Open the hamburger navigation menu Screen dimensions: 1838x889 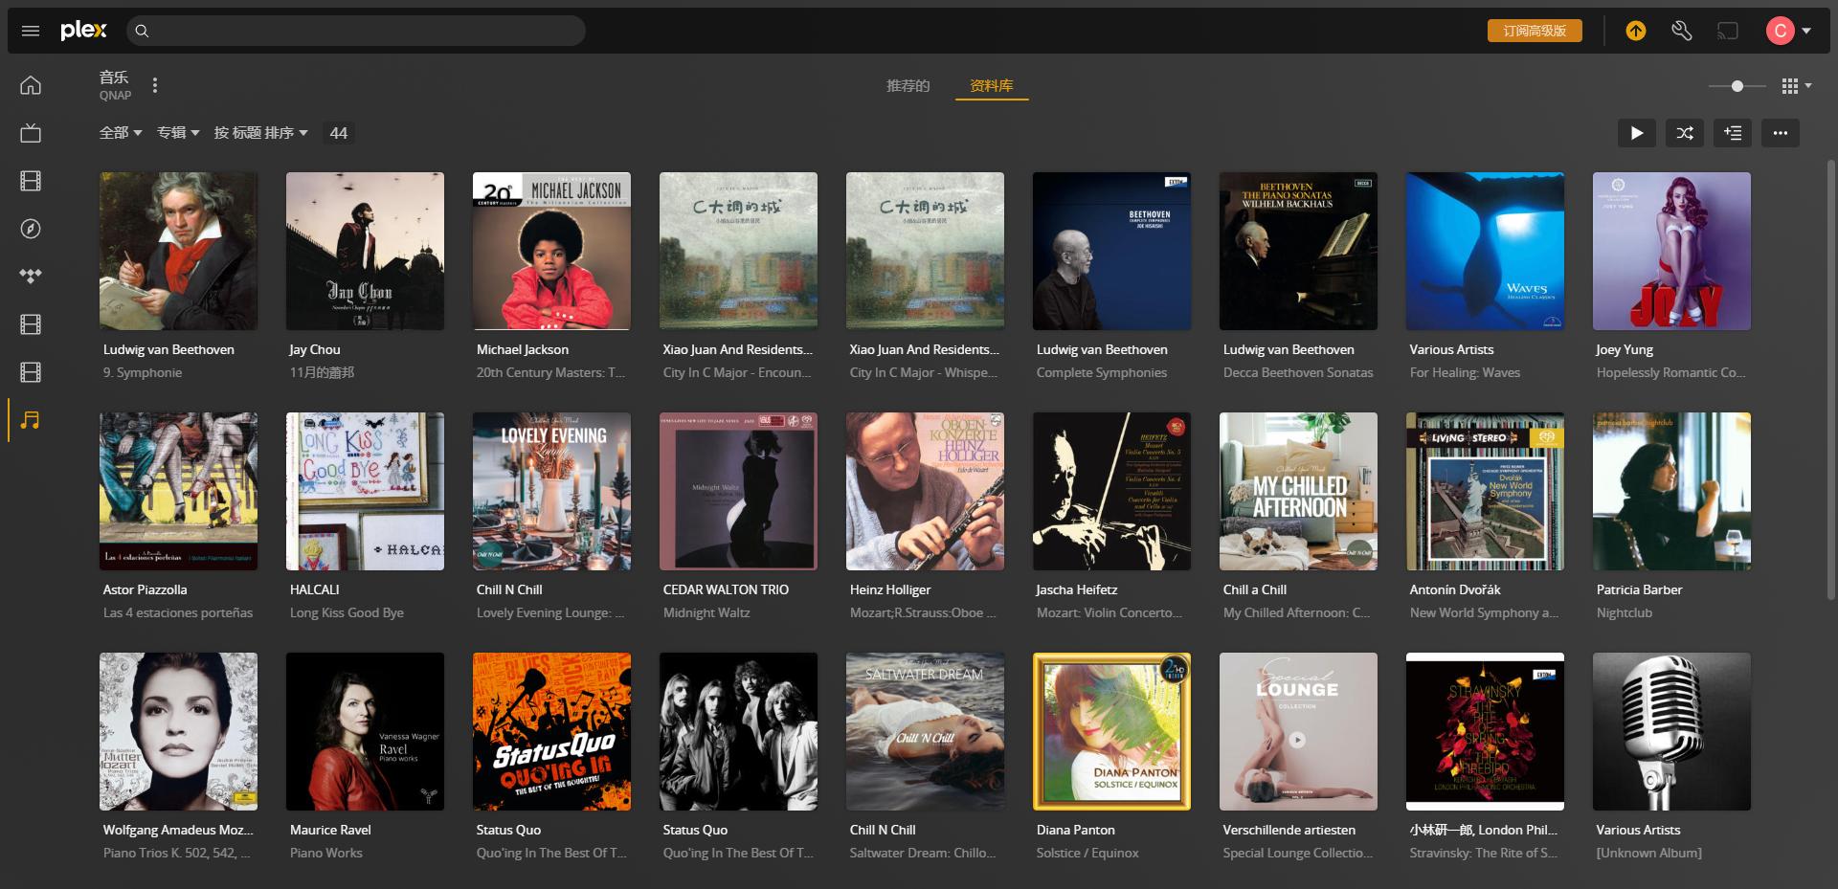[31, 31]
